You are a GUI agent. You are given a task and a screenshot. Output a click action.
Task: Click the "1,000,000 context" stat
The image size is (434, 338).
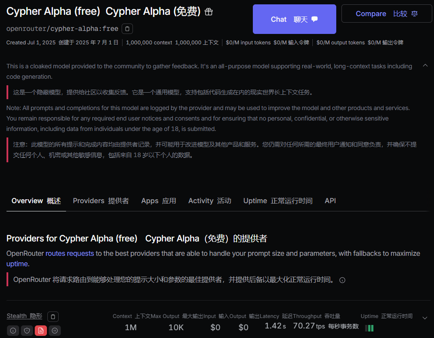(x=149, y=43)
